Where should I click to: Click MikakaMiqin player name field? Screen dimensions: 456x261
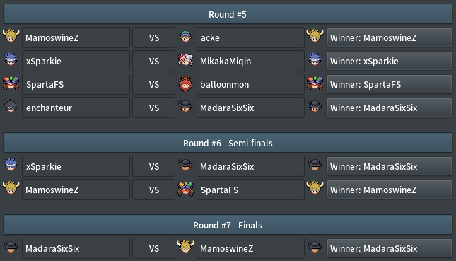[x=251, y=61]
